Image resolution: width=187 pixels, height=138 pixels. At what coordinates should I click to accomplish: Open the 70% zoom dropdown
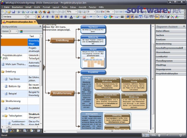76,12
